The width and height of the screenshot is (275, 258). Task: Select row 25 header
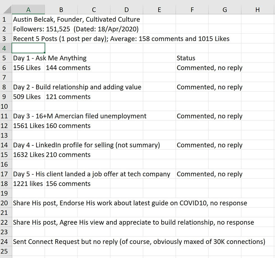(6, 251)
